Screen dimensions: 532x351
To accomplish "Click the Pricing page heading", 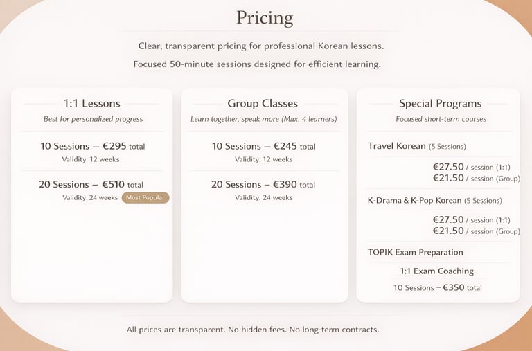I will [265, 17].
